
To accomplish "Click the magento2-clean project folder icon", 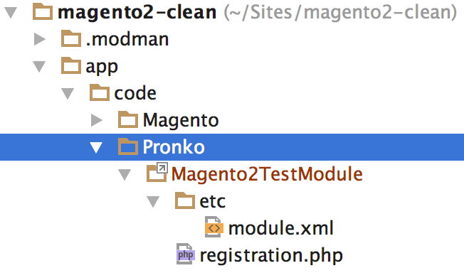I will point(43,12).
